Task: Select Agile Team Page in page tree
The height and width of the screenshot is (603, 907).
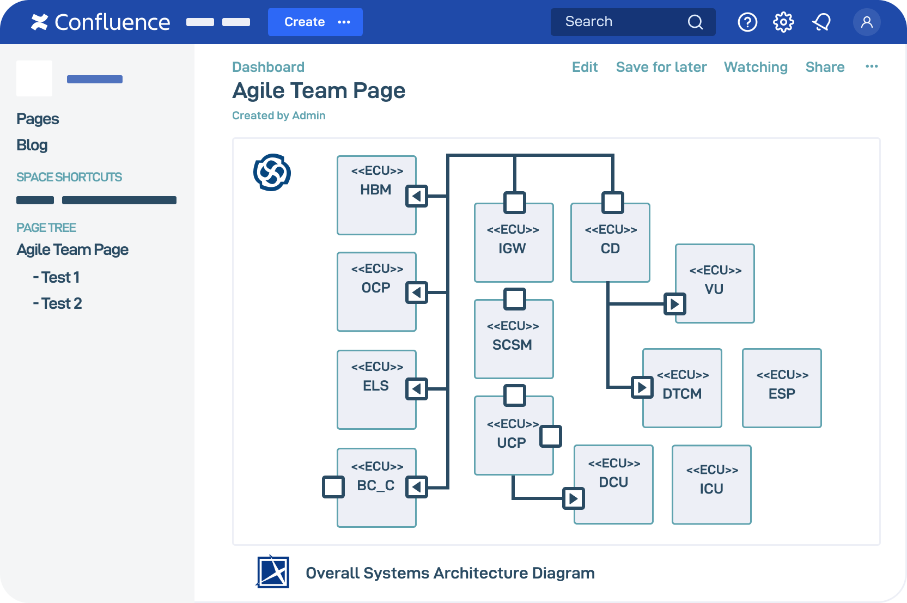Action: pyautogui.click(x=72, y=249)
